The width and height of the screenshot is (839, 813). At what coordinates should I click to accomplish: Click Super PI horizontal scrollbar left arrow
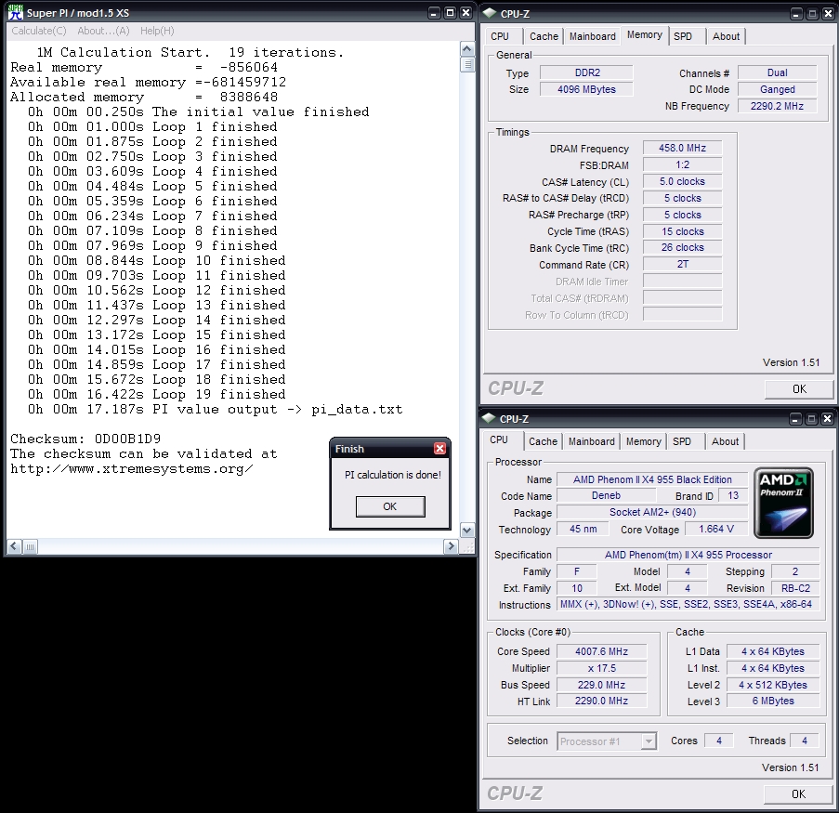14,546
